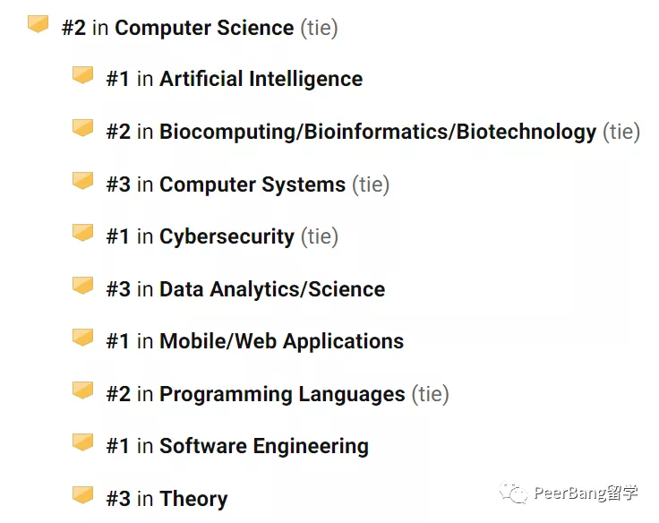
Task: Click the badge icon beside Mobile/Web Applications
Action: [x=82, y=338]
